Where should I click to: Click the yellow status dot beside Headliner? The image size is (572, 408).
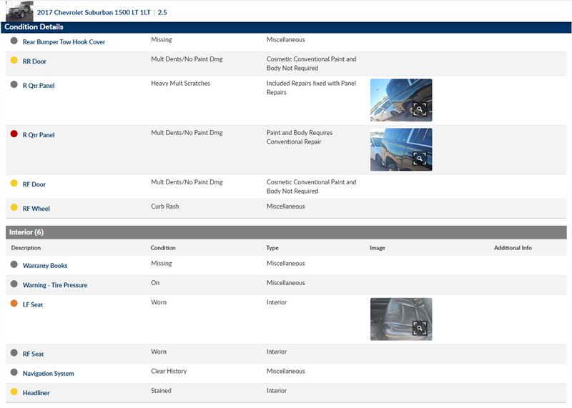coord(14,392)
